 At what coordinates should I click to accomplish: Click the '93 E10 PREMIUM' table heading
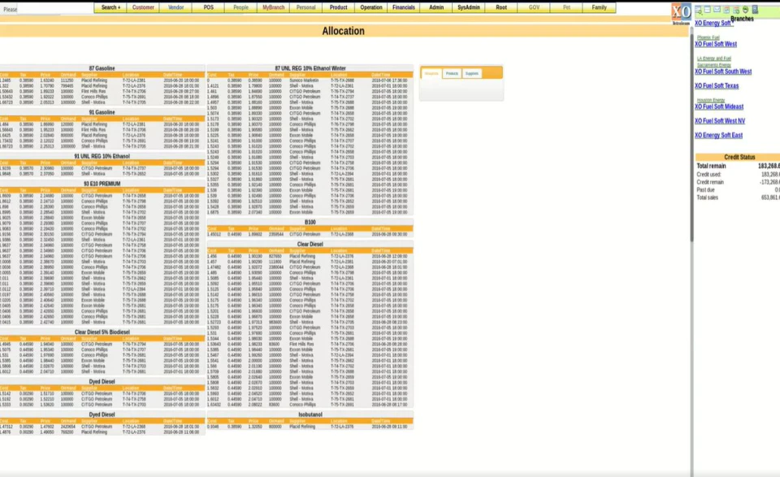(x=102, y=184)
